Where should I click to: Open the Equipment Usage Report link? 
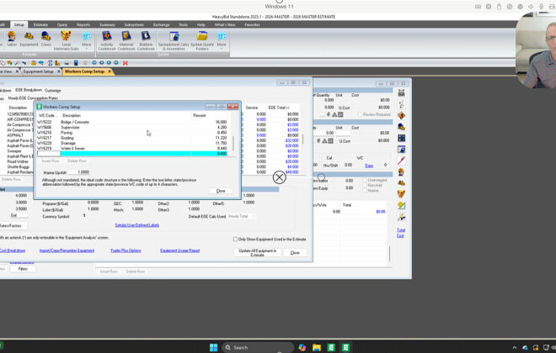click(x=179, y=250)
